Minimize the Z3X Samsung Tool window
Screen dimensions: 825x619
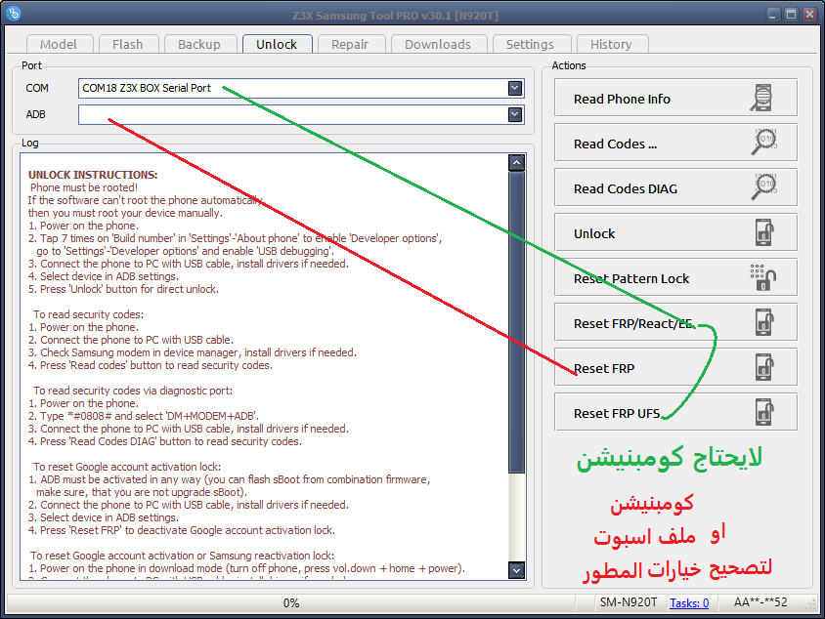pos(772,15)
